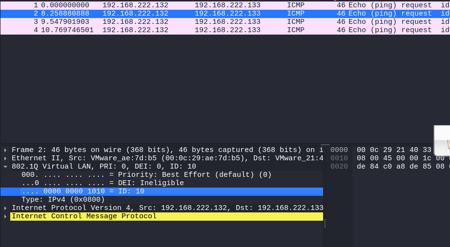Select the Priority: Best Effort field
Image resolution: width=450 pixels, height=247 pixels.
(146, 175)
